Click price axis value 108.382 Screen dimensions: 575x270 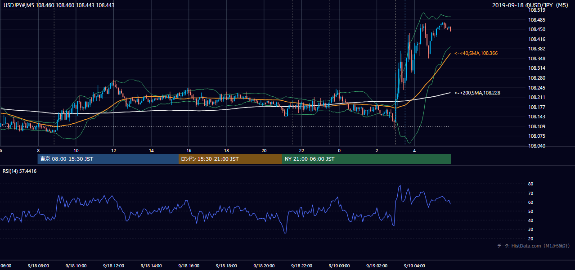536,49
